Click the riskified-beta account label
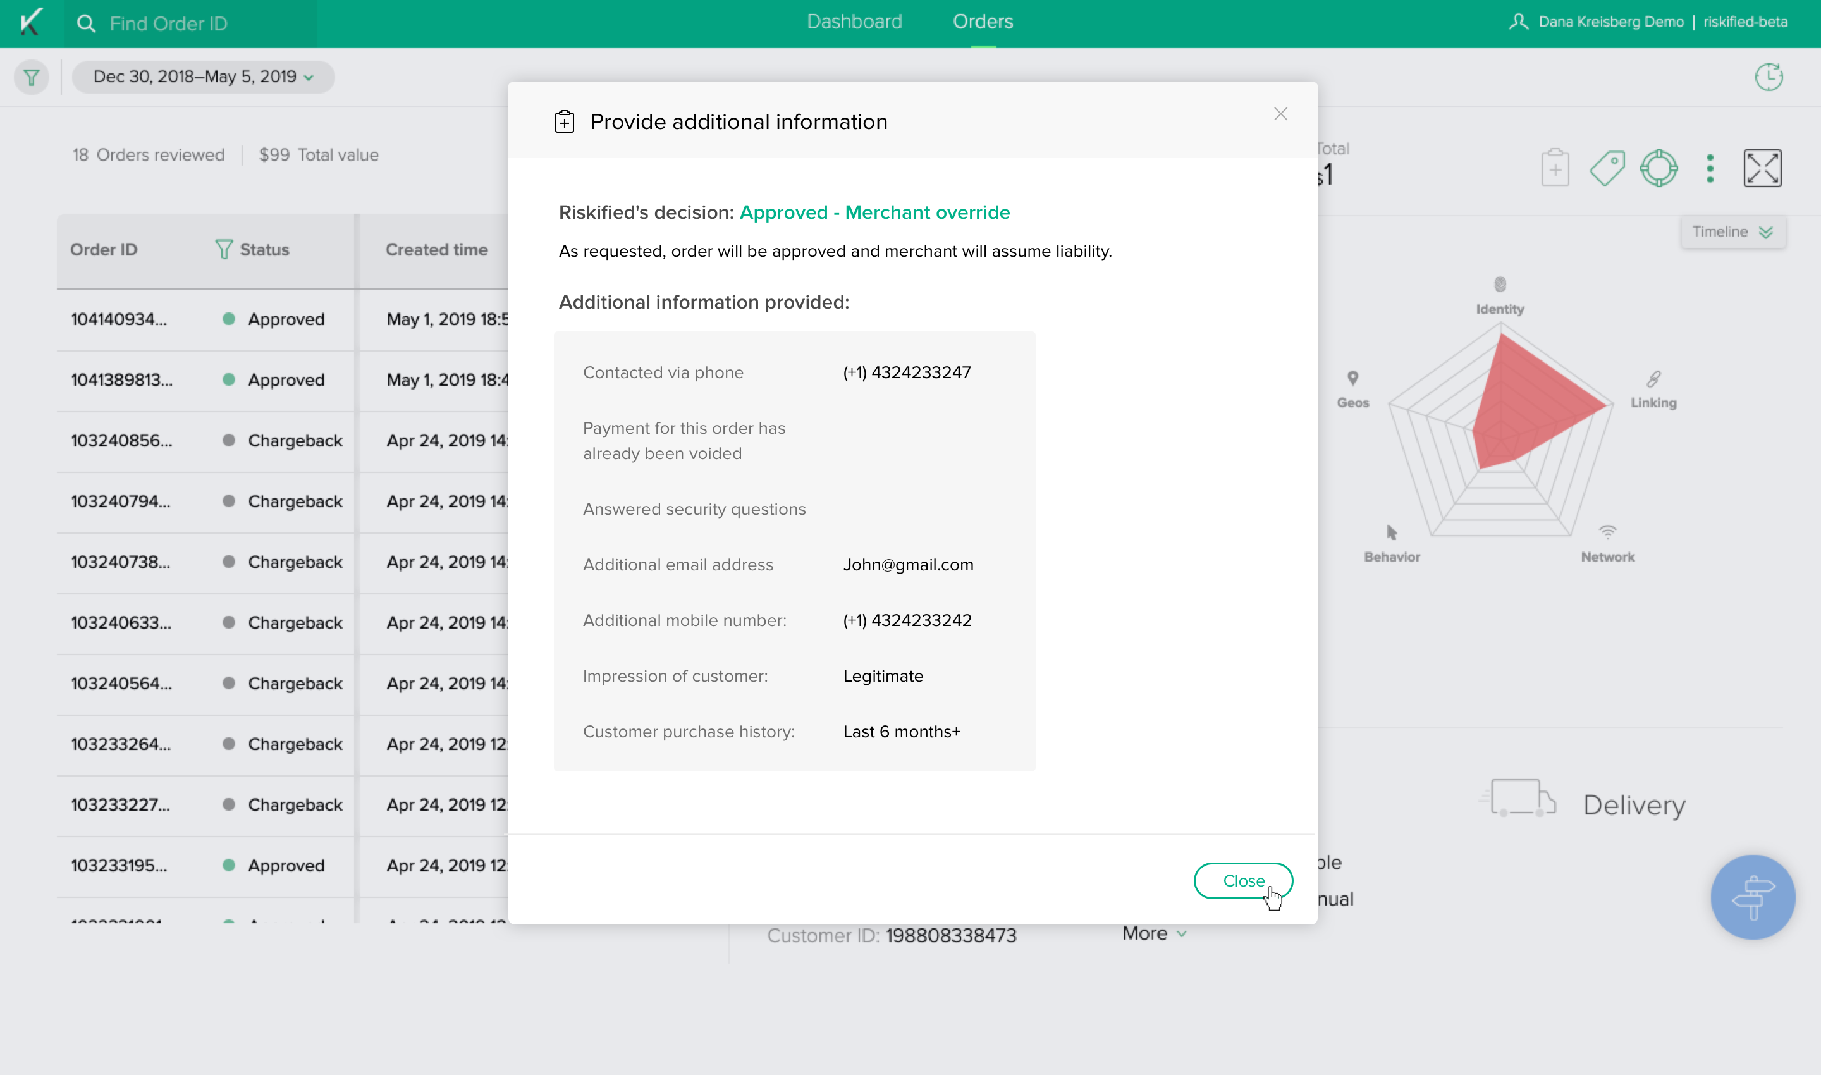The image size is (1821, 1075). [x=1745, y=21]
